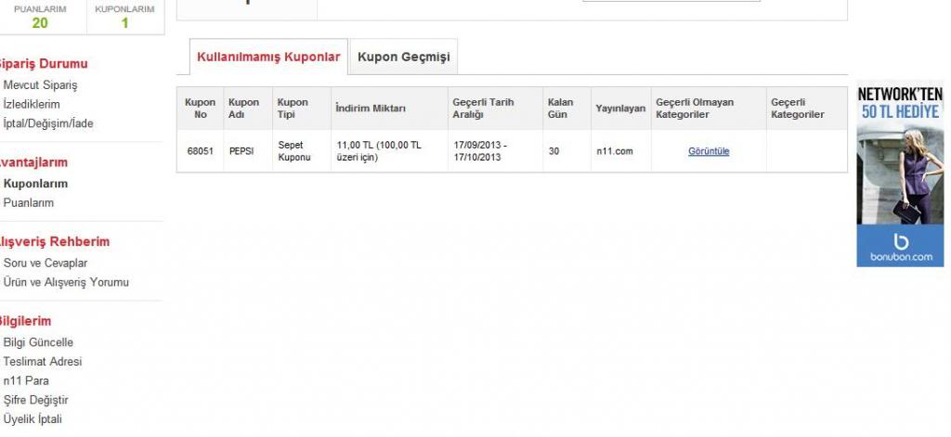Go to Ürün ve Alışveriş Yorumu
This screenshot has height=437, width=951.
coord(66,282)
